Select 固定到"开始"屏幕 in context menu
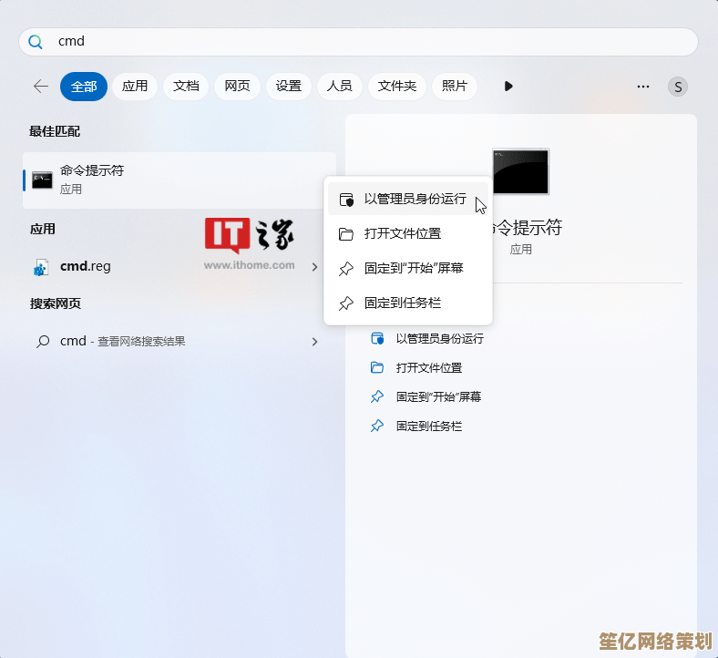Image resolution: width=718 pixels, height=658 pixels. pyautogui.click(x=413, y=268)
